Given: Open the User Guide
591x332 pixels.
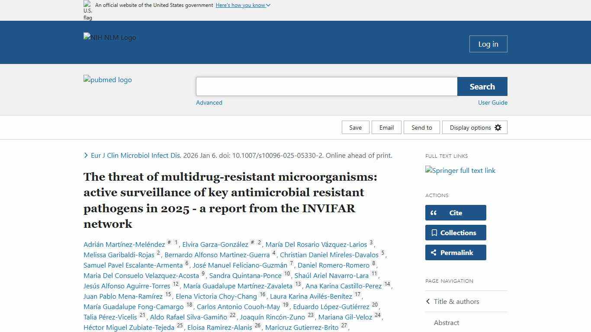Looking at the screenshot, I should point(493,102).
